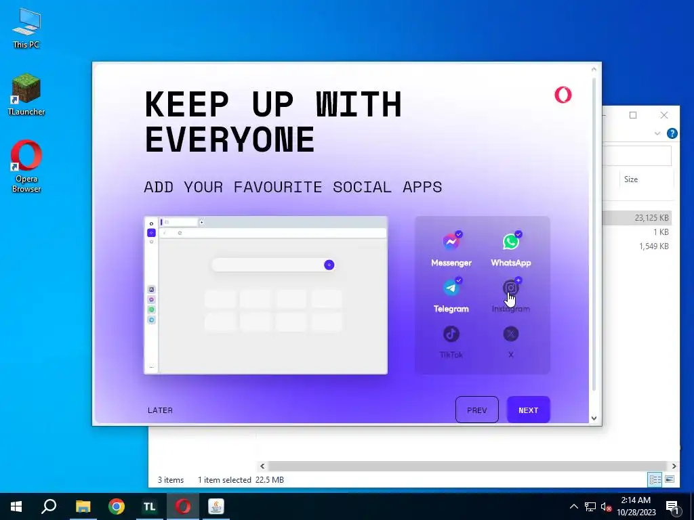Click the File Explorer search box
Image resolution: width=694 pixels, height=520 pixels.
click(x=637, y=156)
